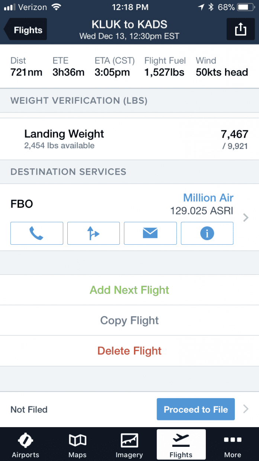Image resolution: width=259 pixels, height=461 pixels.
Task: Open the share menu for this flight
Action: 240,29
